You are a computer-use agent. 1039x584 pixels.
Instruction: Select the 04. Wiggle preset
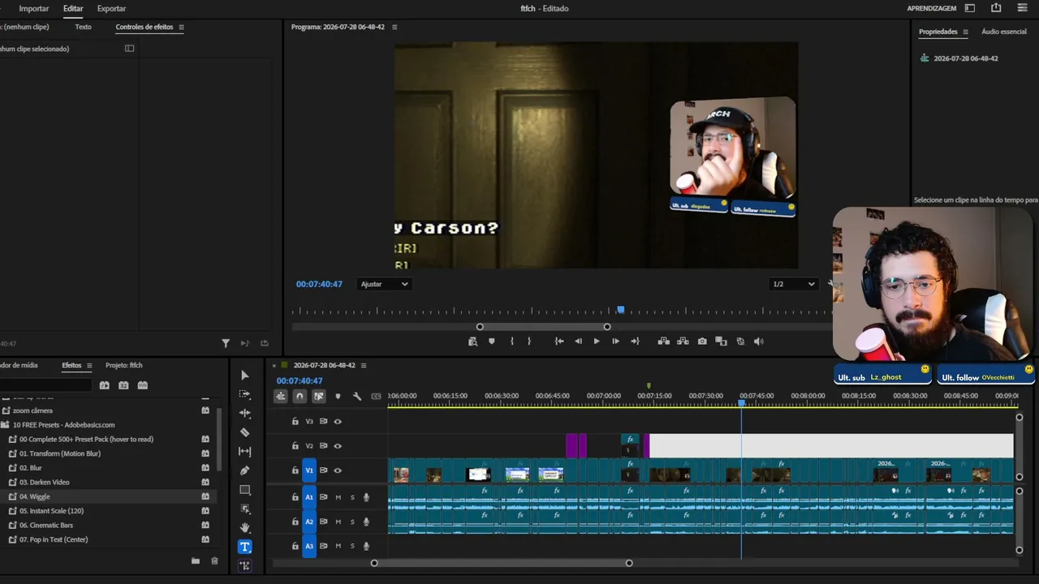pos(35,496)
